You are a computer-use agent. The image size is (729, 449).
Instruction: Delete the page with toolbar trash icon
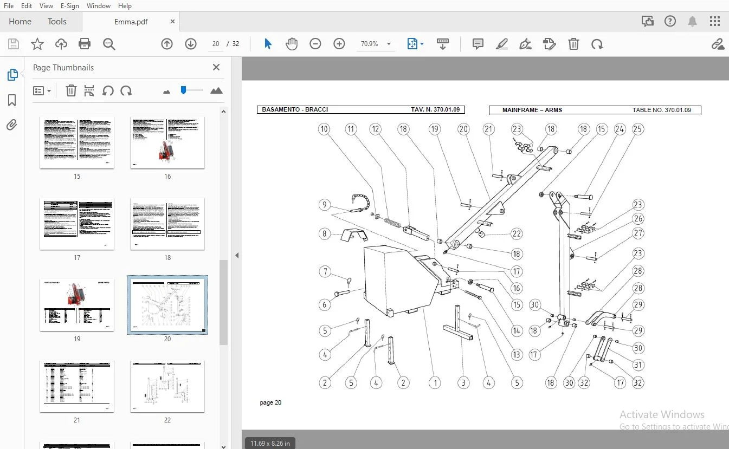[573, 44]
